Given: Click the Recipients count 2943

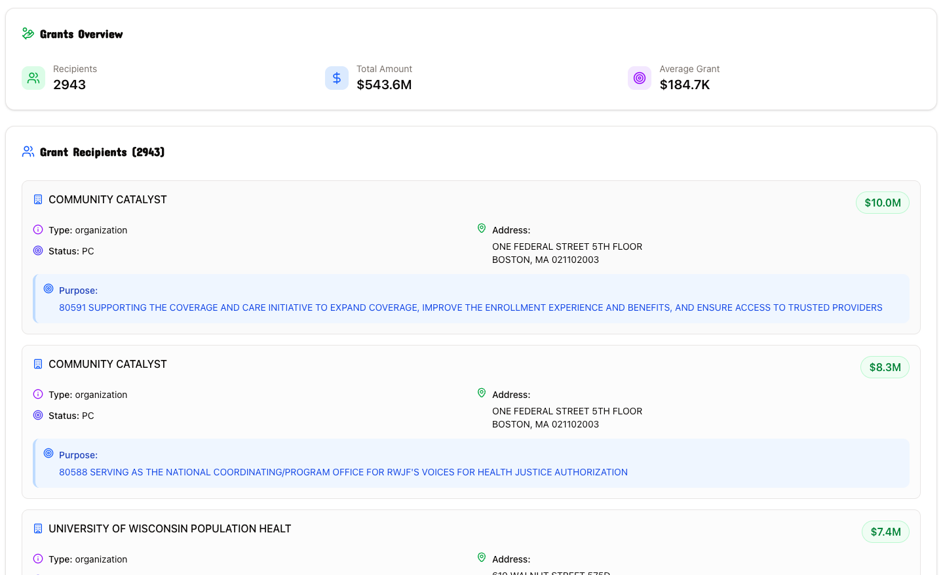Looking at the screenshot, I should [69, 85].
